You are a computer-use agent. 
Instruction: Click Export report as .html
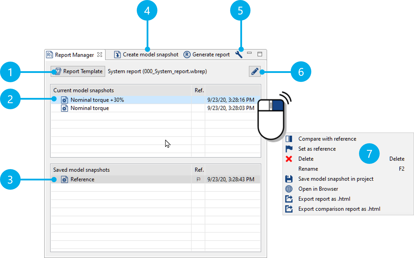coord(324,199)
